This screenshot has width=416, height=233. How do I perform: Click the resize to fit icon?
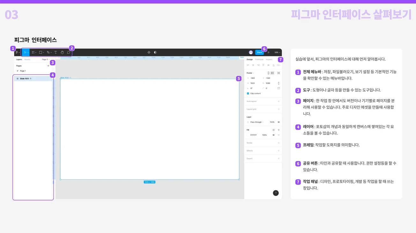click(x=279, y=73)
